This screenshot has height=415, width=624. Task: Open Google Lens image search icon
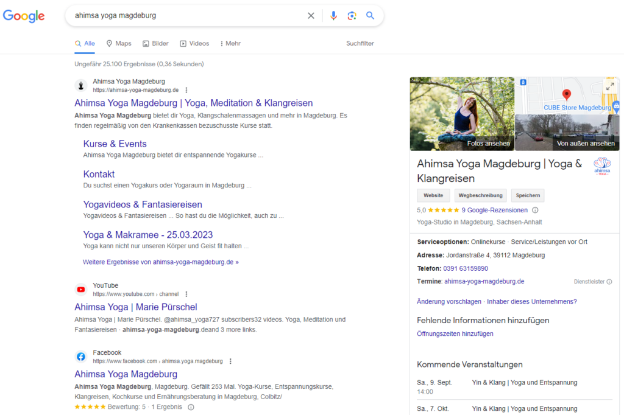(x=352, y=15)
